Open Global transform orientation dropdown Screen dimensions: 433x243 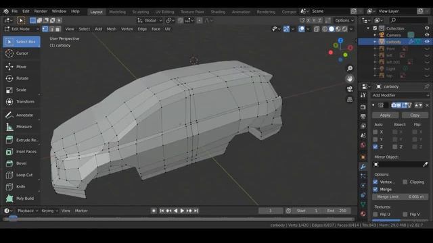click(x=150, y=20)
